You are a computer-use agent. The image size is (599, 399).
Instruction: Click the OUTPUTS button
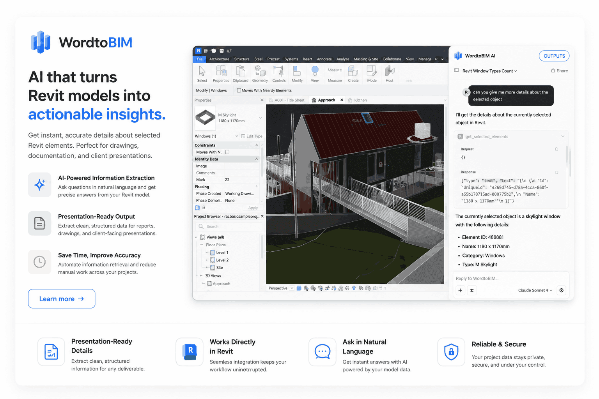pos(554,56)
